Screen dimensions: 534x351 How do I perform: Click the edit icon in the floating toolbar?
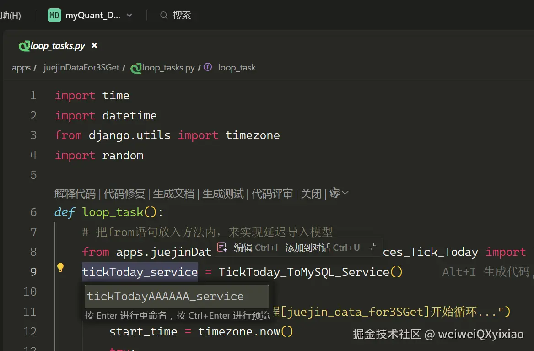(x=222, y=248)
